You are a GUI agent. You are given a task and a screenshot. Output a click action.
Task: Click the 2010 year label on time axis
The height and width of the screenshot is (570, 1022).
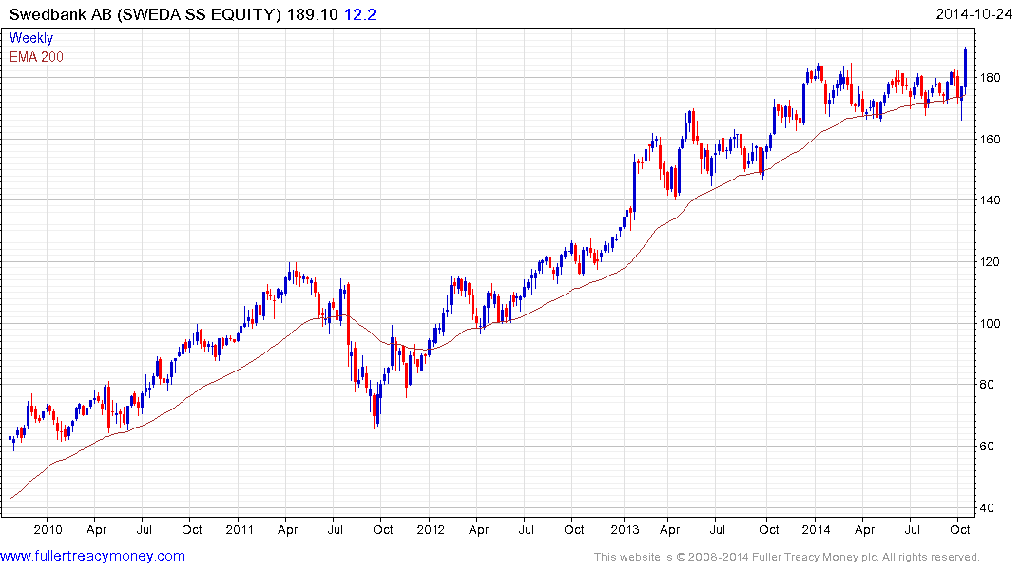[x=48, y=529]
